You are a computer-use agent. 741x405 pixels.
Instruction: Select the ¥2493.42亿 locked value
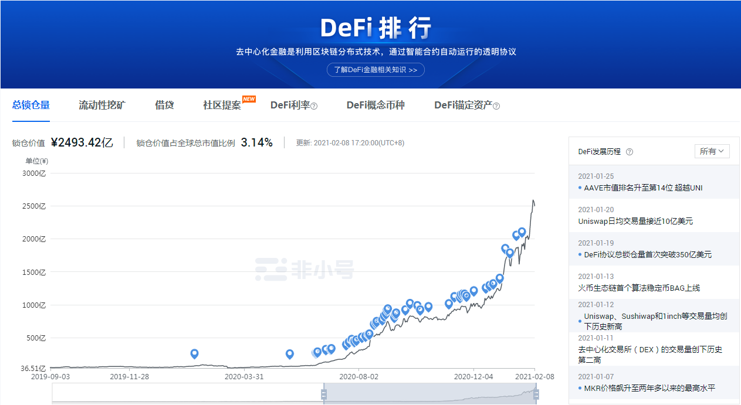click(82, 142)
